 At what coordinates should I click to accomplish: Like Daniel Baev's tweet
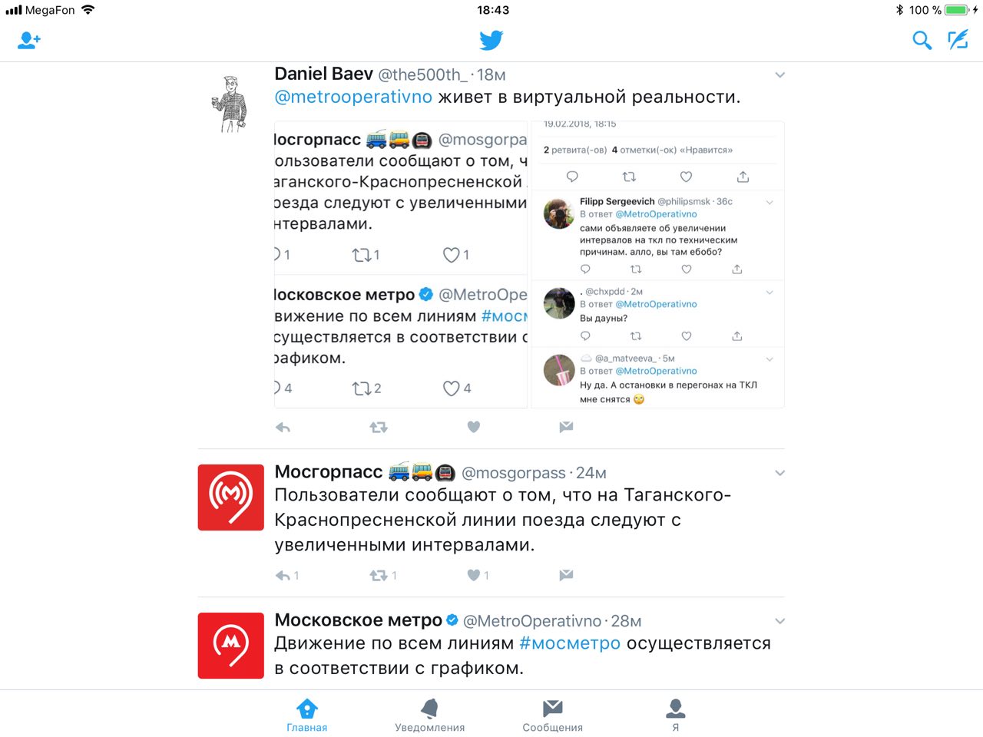click(474, 428)
